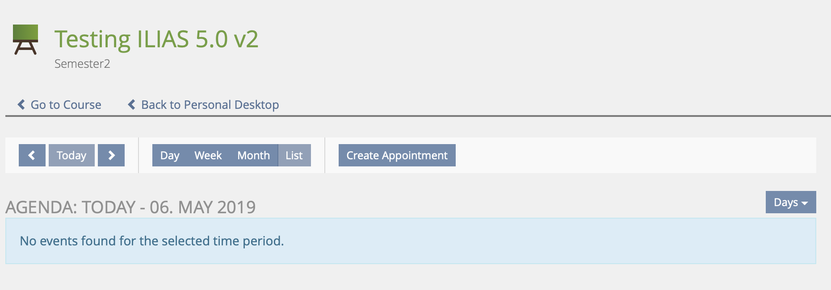
Task: Click chevron beside Back to Personal Desktop
Action: [132, 104]
